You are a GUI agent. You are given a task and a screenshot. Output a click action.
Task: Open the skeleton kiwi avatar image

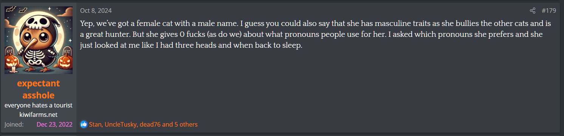[x=39, y=40]
